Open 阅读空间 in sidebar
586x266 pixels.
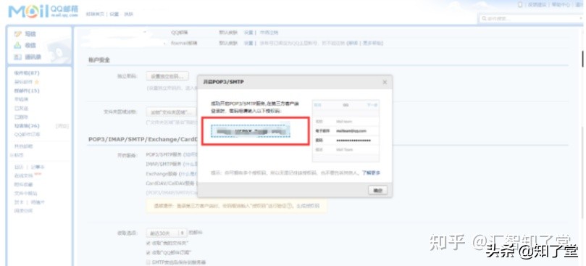[x=24, y=211]
